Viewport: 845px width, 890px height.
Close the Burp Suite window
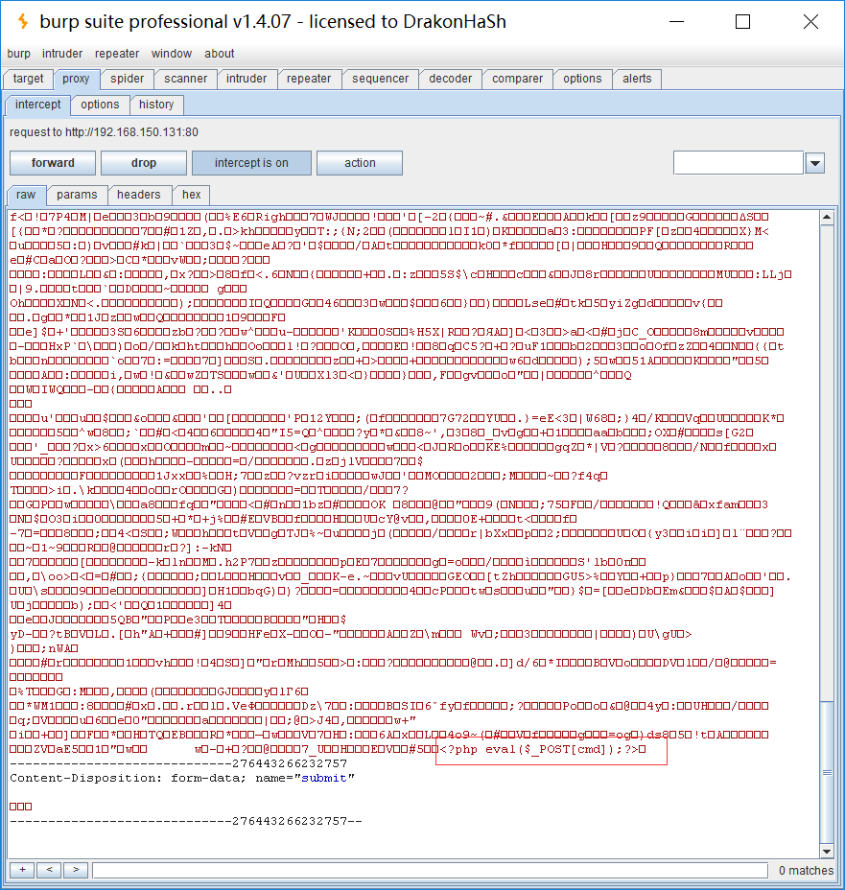pyautogui.click(x=810, y=21)
